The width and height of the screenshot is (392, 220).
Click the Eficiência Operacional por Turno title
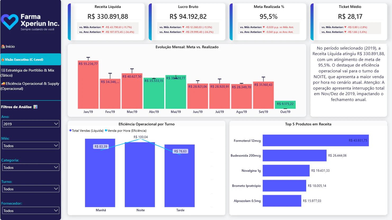(146, 124)
